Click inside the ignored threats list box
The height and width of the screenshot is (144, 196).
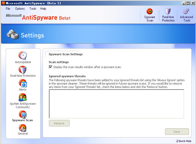pos(116,104)
